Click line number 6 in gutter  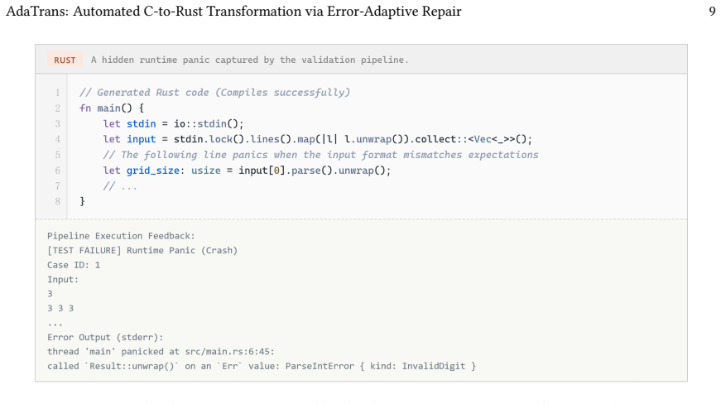(x=57, y=171)
